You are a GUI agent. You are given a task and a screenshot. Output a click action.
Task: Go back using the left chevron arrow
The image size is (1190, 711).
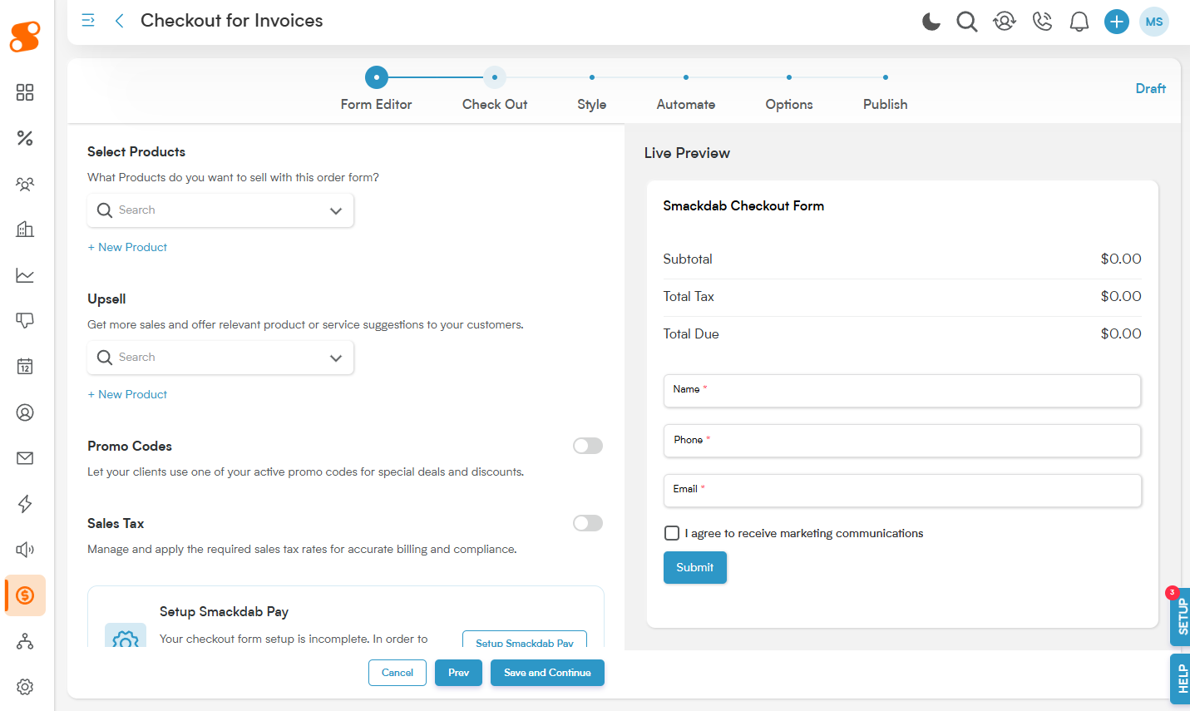(x=120, y=21)
